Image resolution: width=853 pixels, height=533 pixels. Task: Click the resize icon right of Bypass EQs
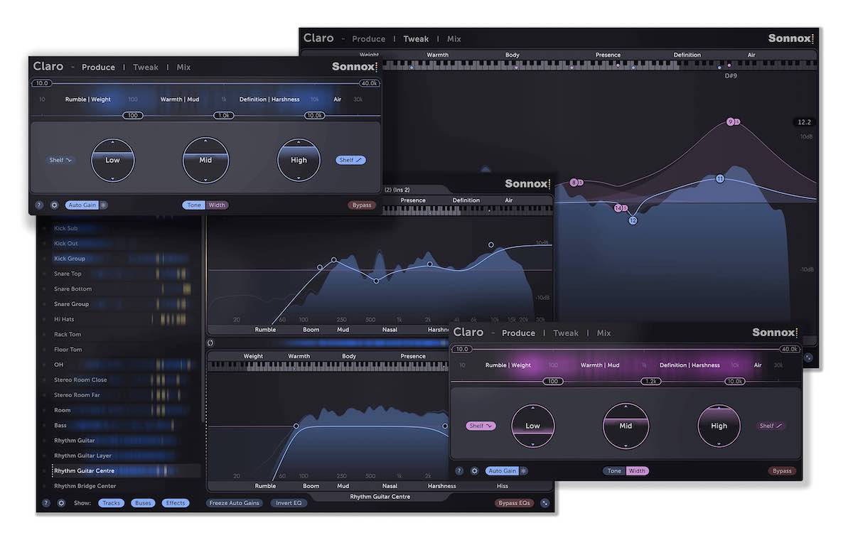pos(545,503)
